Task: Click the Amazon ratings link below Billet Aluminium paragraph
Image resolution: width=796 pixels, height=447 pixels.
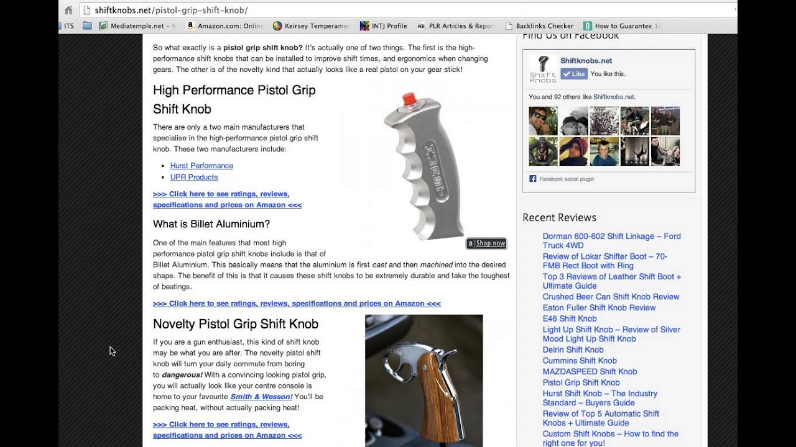Action: (x=297, y=304)
